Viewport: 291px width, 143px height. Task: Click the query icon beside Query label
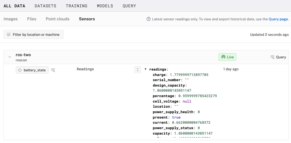click(x=272, y=57)
